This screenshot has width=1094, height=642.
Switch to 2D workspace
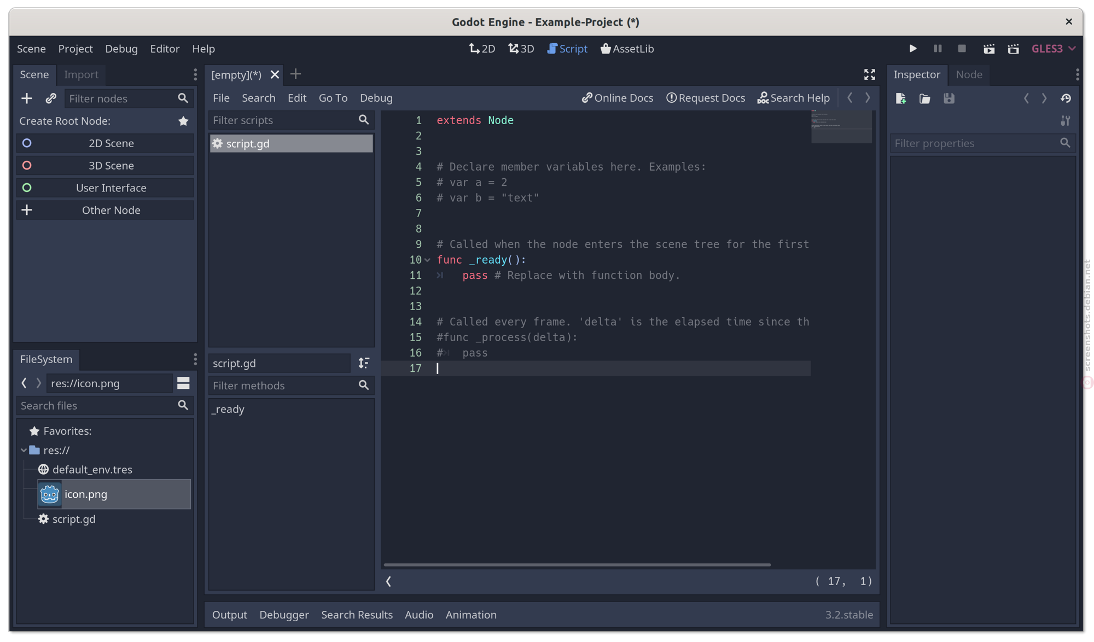tap(482, 49)
